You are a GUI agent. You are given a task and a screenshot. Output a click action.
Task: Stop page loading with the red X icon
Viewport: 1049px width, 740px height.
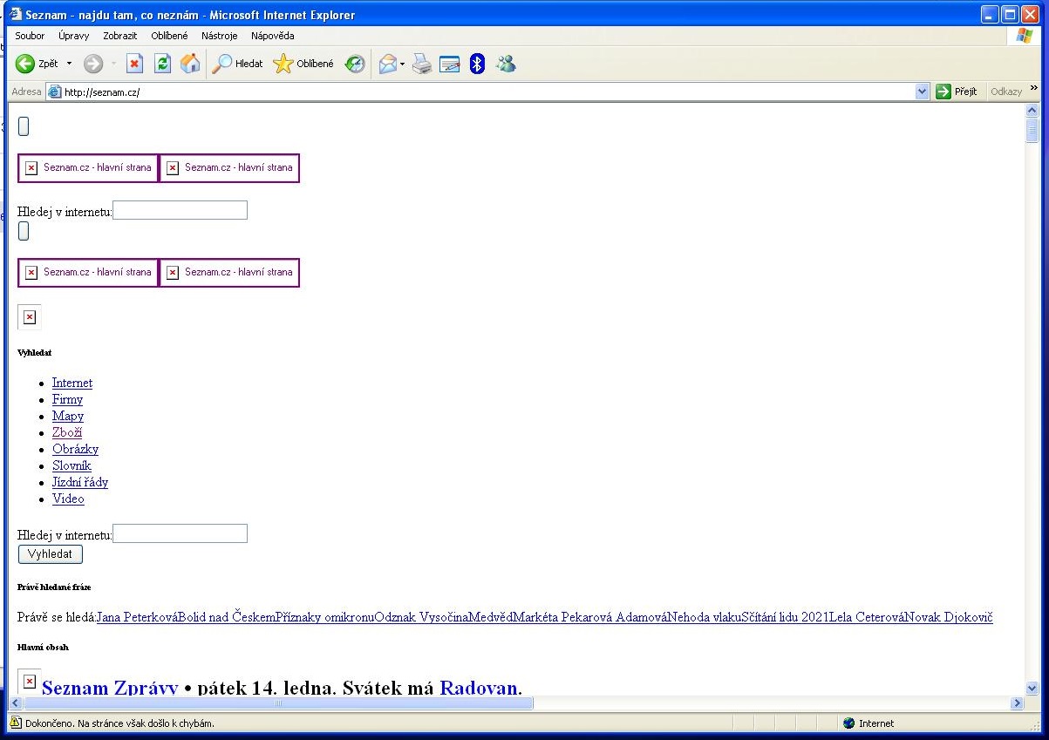[x=134, y=64]
